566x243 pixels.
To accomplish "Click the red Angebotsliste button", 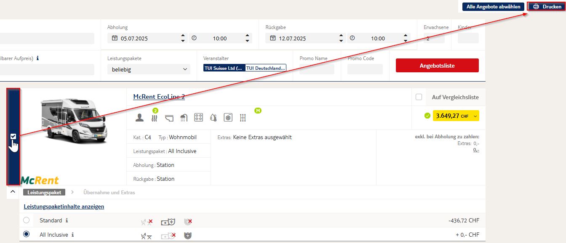I will (x=437, y=66).
